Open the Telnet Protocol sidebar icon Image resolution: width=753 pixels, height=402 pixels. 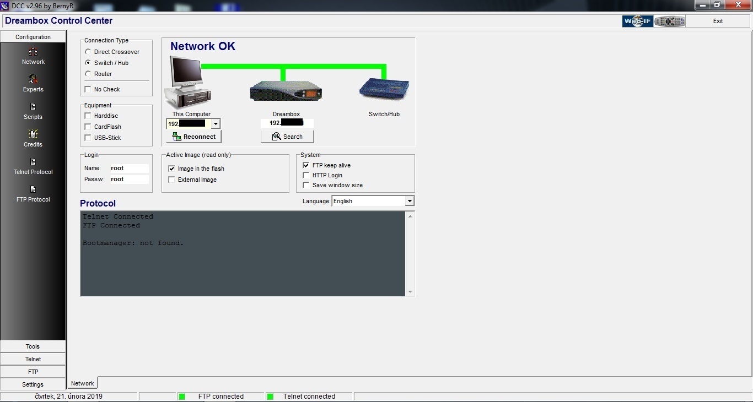pyautogui.click(x=33, y=162)
